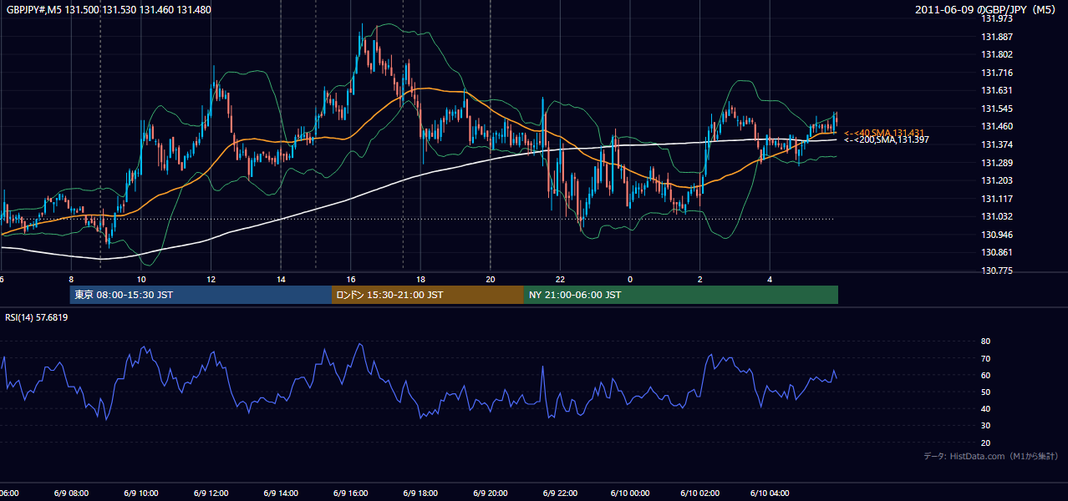Click price axis value 131.545

(997, 109)
